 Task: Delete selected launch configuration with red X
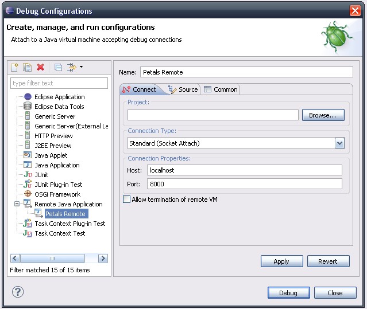pyautogui.click(x=40, y=67)
